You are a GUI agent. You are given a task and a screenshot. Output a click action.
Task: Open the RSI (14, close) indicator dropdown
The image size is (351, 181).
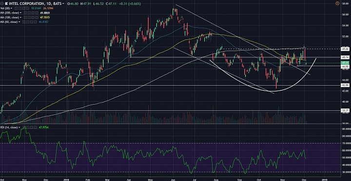coord(19,127)
